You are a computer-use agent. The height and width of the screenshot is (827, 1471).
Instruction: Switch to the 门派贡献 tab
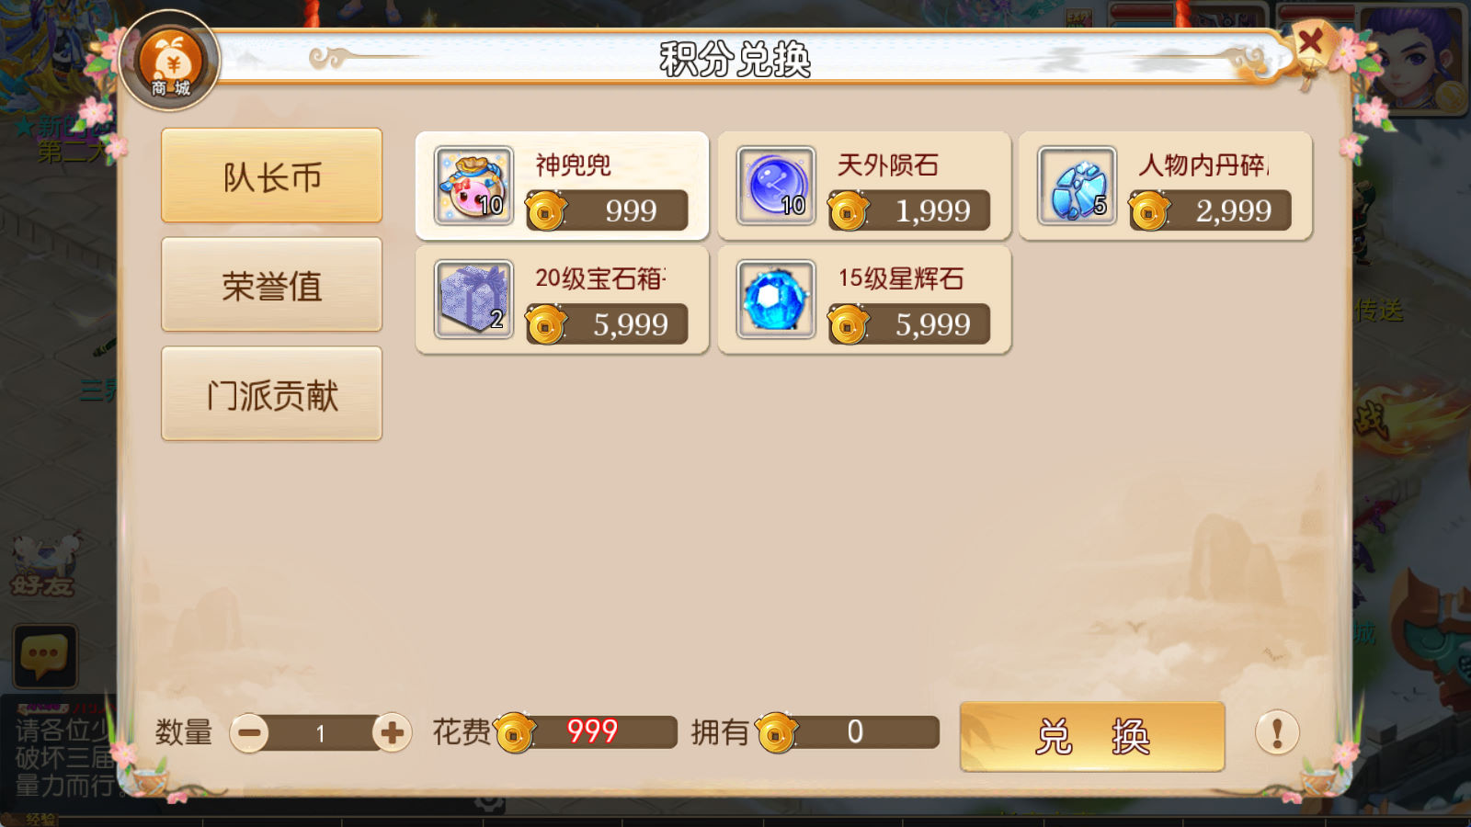(272, 394)
